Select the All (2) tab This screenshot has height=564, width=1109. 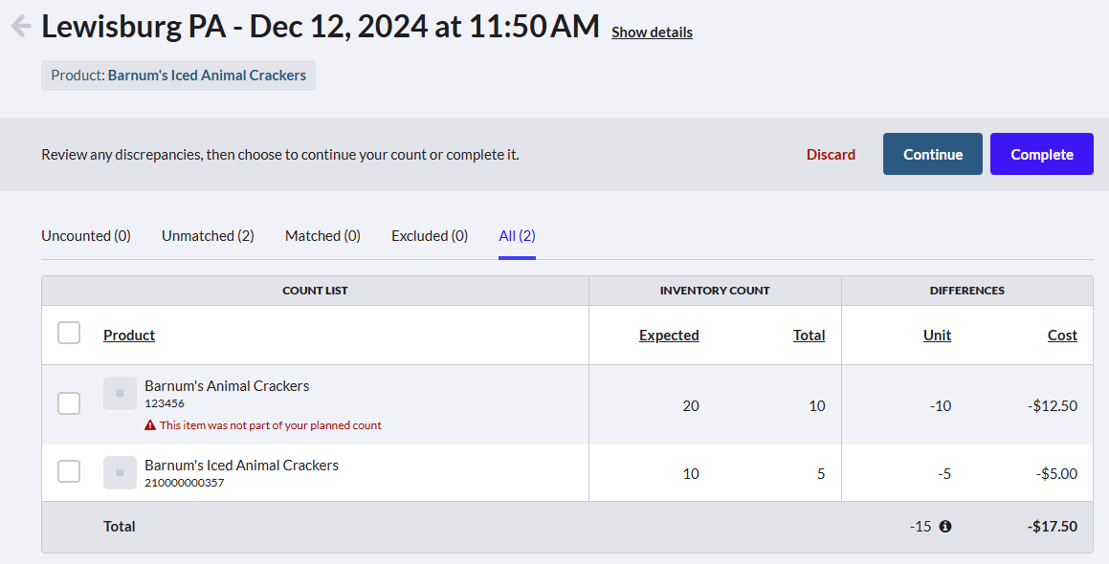pyautogui.click(x=517, y=236)
